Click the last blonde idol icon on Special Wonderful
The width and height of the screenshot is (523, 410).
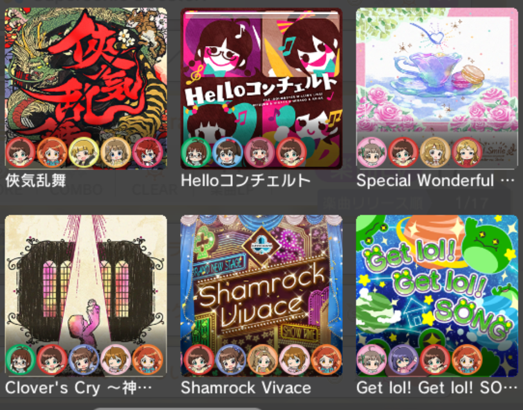pyautogui.click(x=466, y=152)
